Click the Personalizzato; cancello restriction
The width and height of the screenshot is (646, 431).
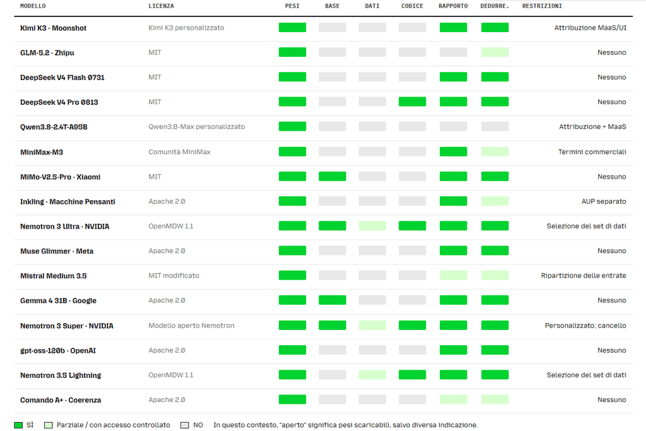[x=585, y=325]
